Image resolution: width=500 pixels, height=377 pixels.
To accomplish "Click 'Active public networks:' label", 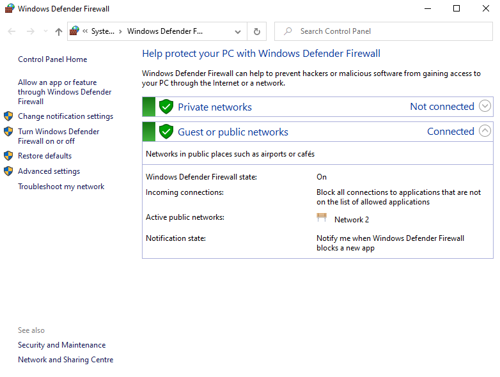I will tap(185, 217).
